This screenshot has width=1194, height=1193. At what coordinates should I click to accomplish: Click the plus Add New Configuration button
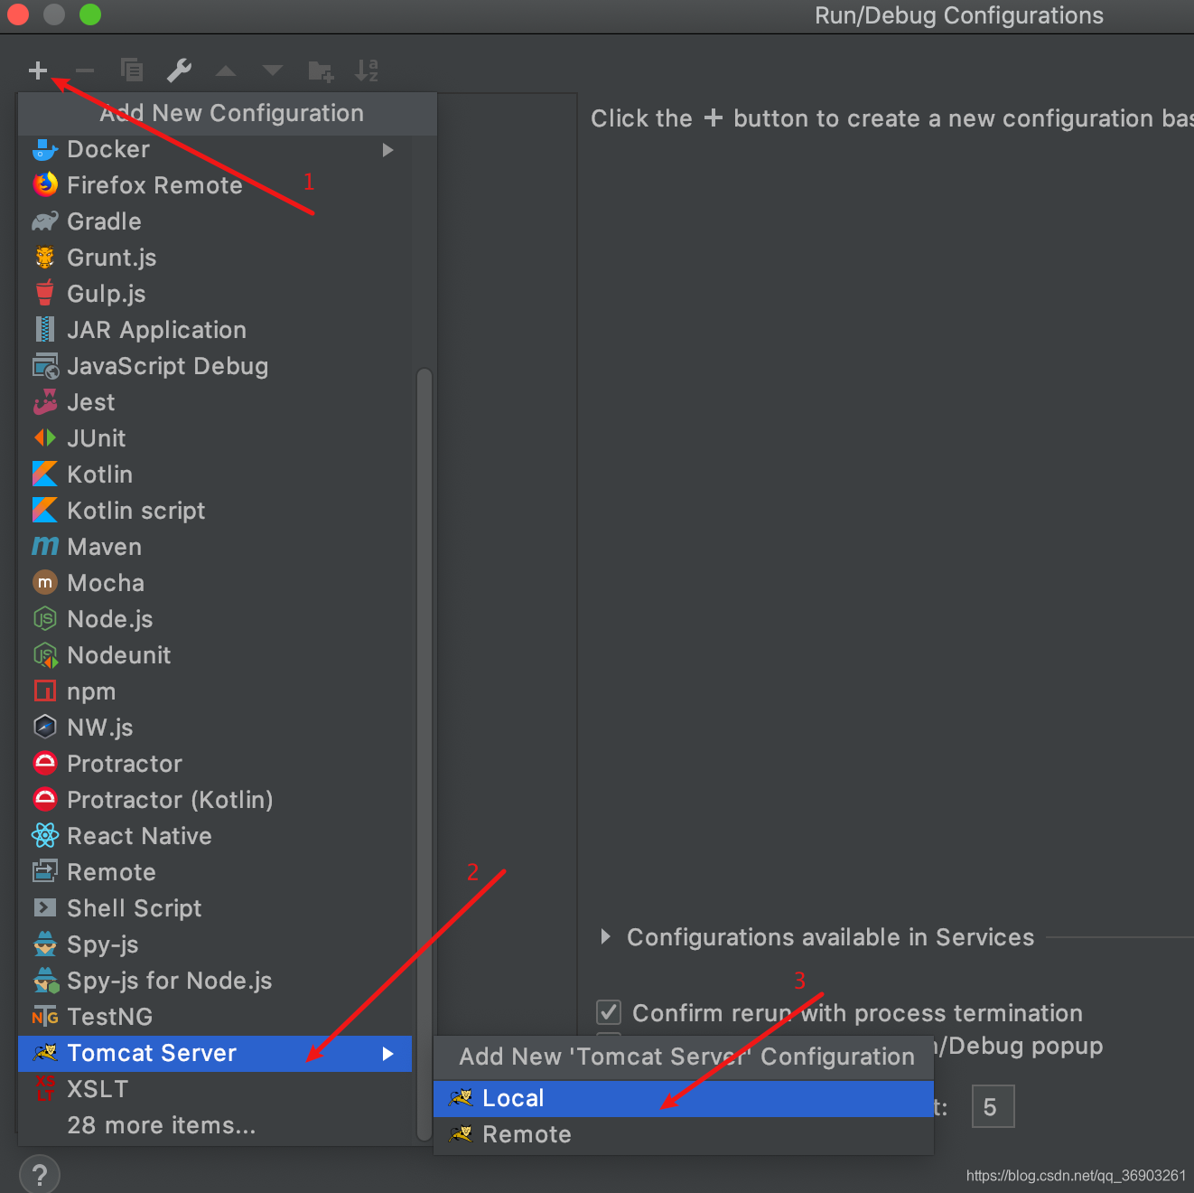tap(38, 70)
